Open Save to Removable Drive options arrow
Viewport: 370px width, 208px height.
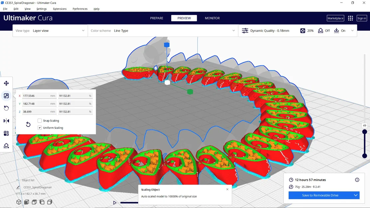pyautogui.click(x=356, y=195)
